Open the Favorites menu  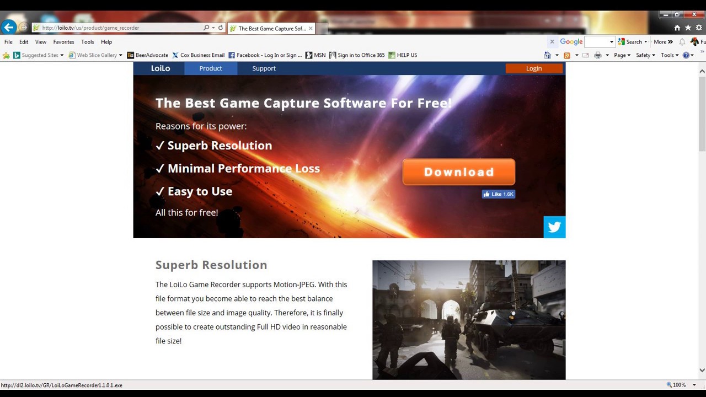(63, 42)
